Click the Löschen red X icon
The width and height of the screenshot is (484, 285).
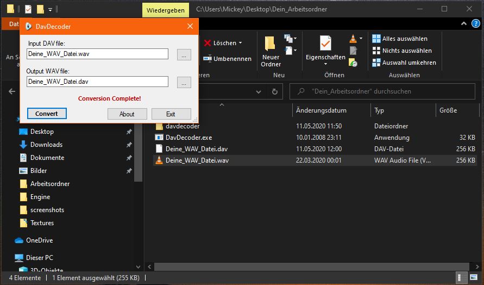[207, 43]
